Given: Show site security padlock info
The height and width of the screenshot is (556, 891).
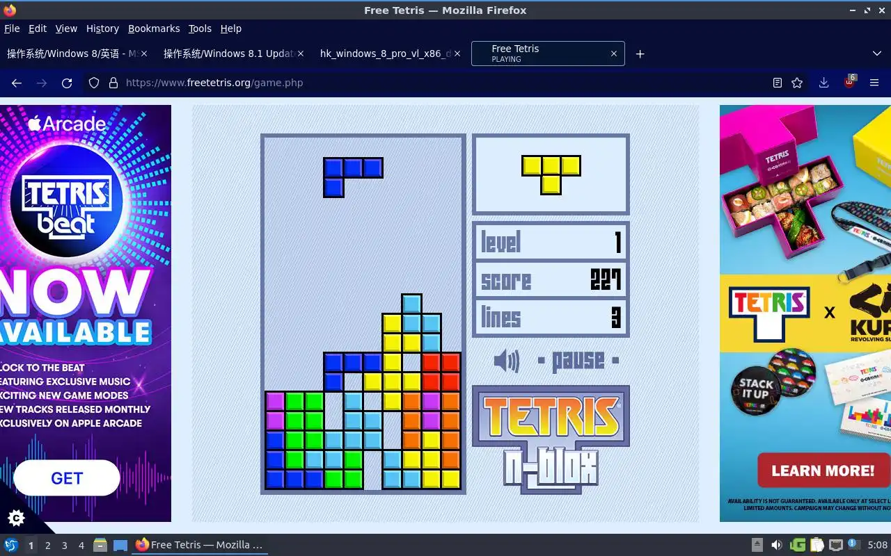Looking at the screenshot, I should pyautogui.click(x=113, y=83).
